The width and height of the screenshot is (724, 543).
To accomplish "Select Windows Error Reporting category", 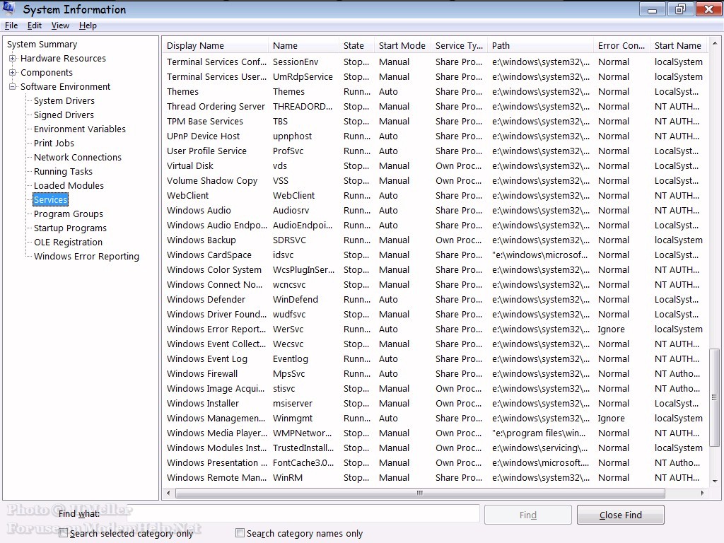I will [x=86, y=256].
